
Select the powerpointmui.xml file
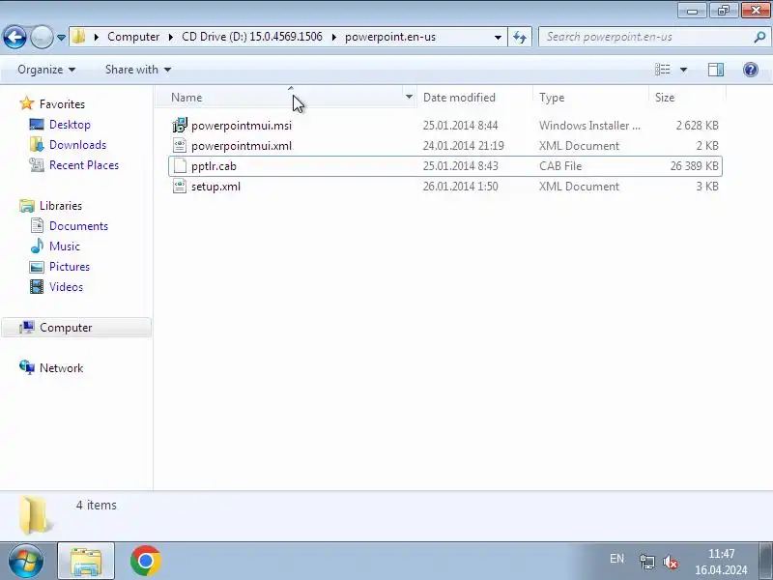[x=445, y=146]
